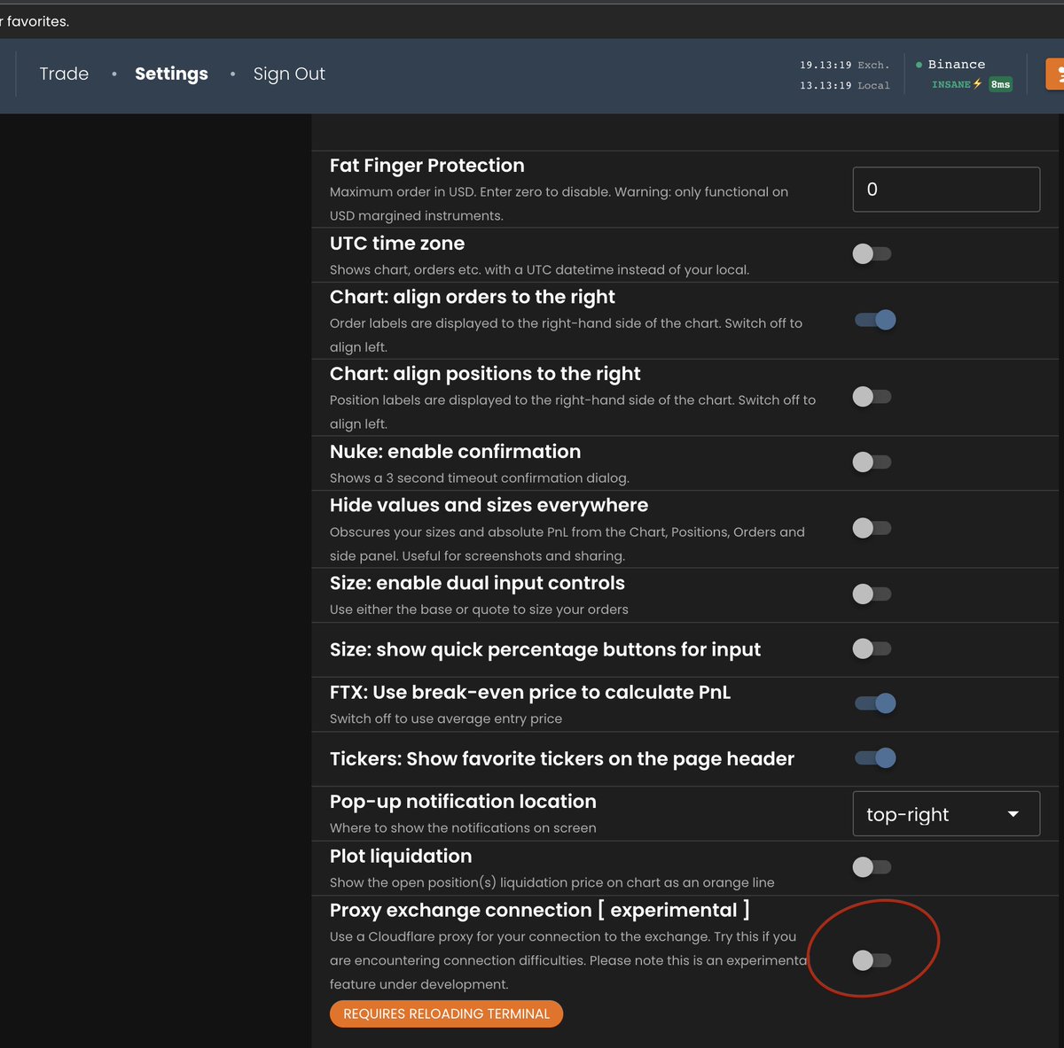Click the green Binance connection status dot
Viewport: 1064px width, 1048px height.
(919, 64)
